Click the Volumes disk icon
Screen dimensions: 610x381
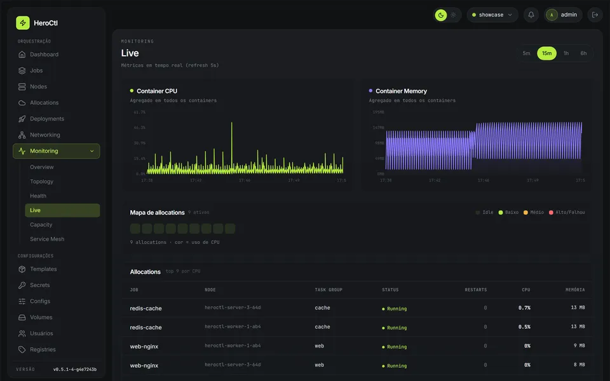coord(22,317)
